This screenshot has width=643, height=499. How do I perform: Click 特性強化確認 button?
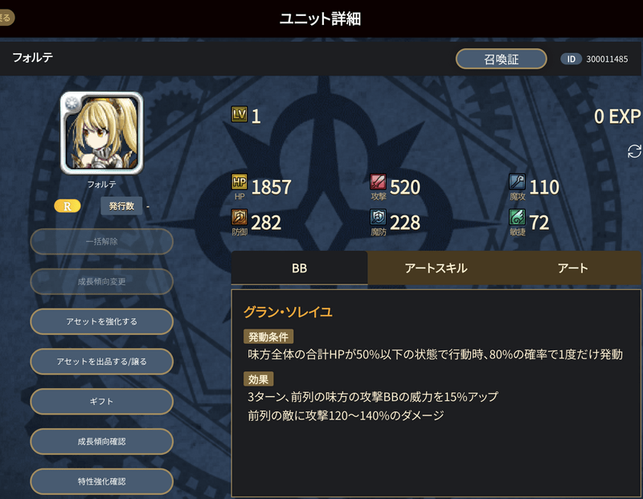pos(102,481)
